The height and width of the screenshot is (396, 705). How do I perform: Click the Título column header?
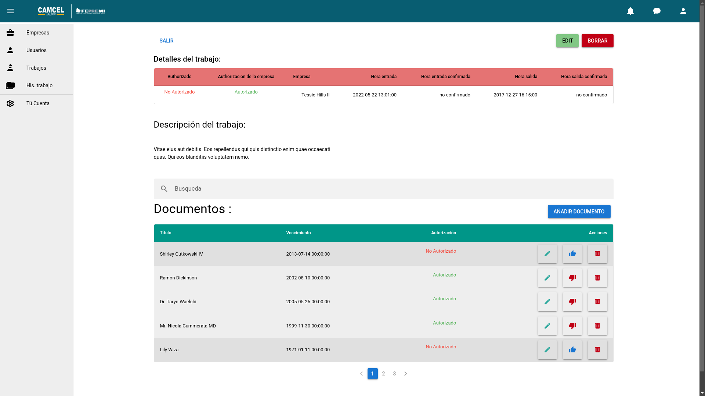[166, 233]
